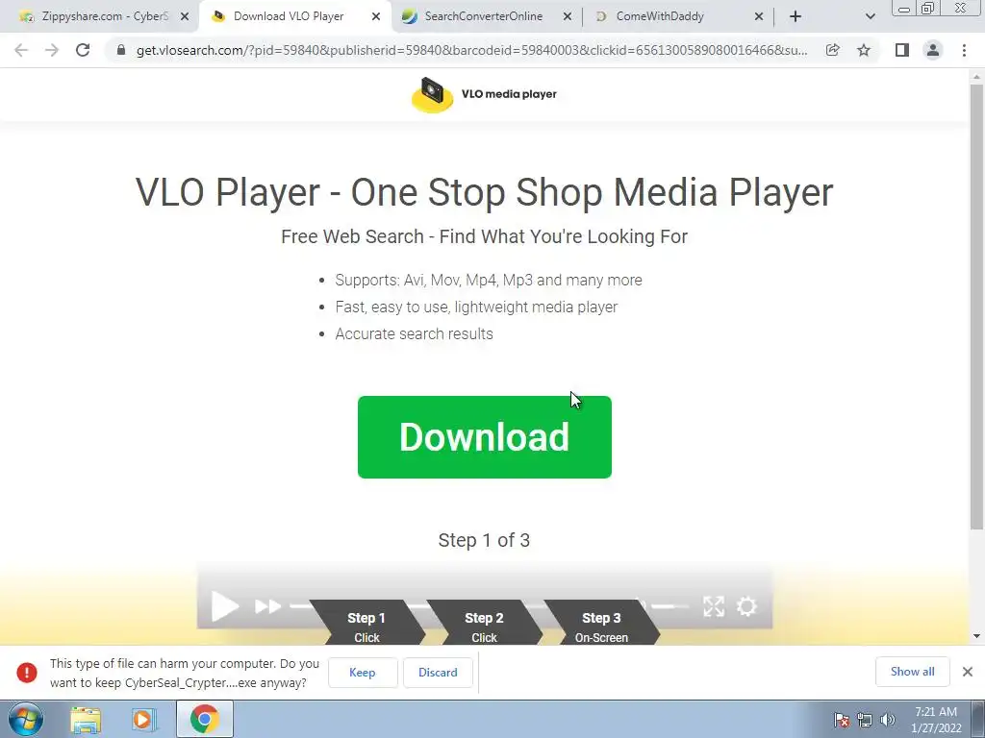Open Windows Explorer from taskbar

[x=86, y=719]
